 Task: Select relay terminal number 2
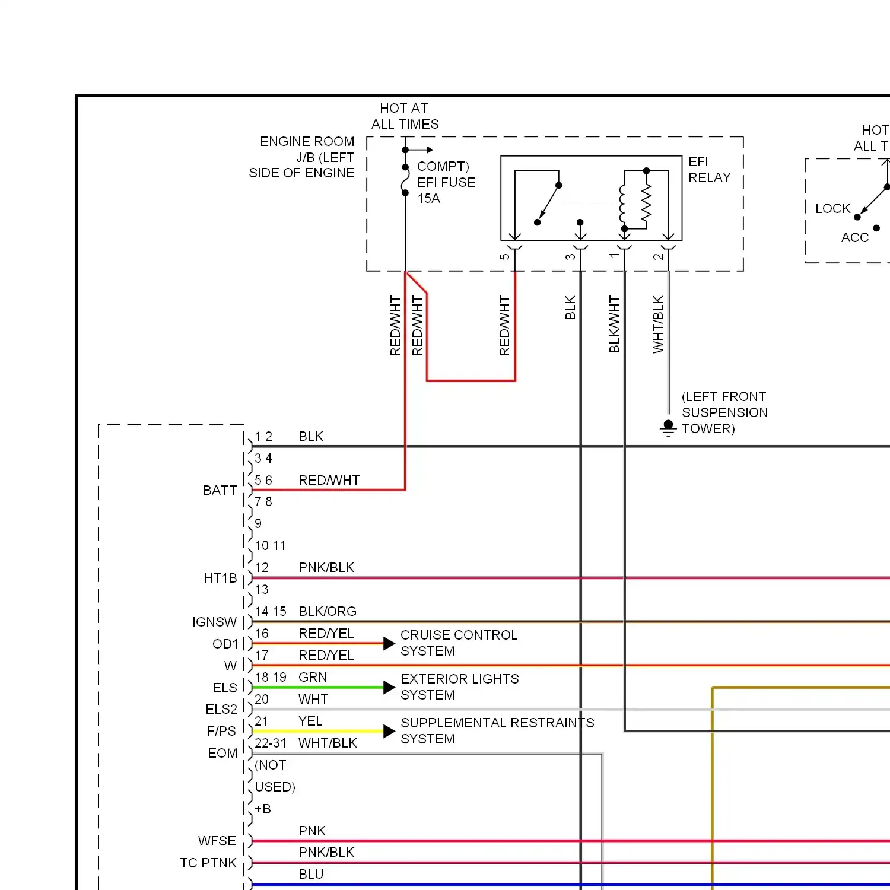click(657, 256)
